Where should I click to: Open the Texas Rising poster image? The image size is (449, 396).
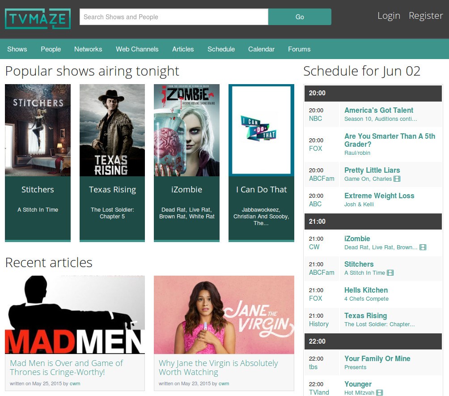click(x=112, y=130)
